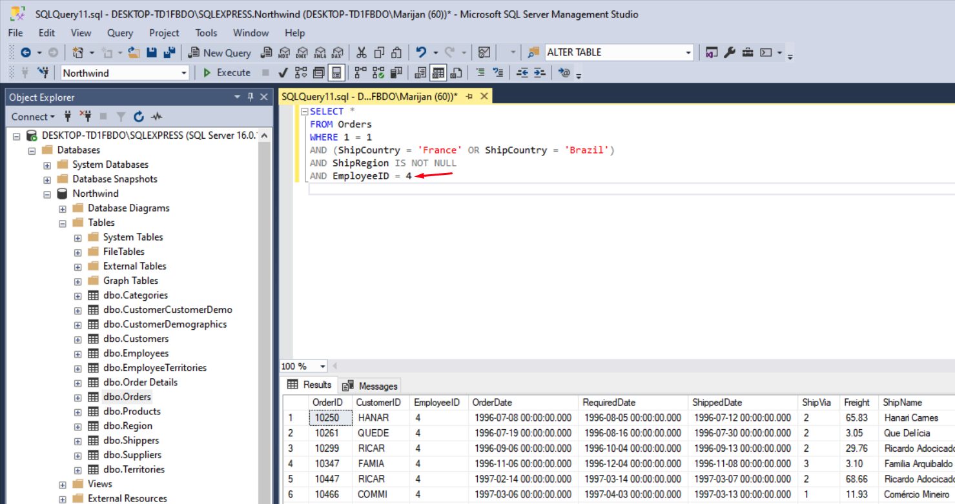Switch to the Results tab
Viewport: 955px width, 504px height.
click(310, 385)
